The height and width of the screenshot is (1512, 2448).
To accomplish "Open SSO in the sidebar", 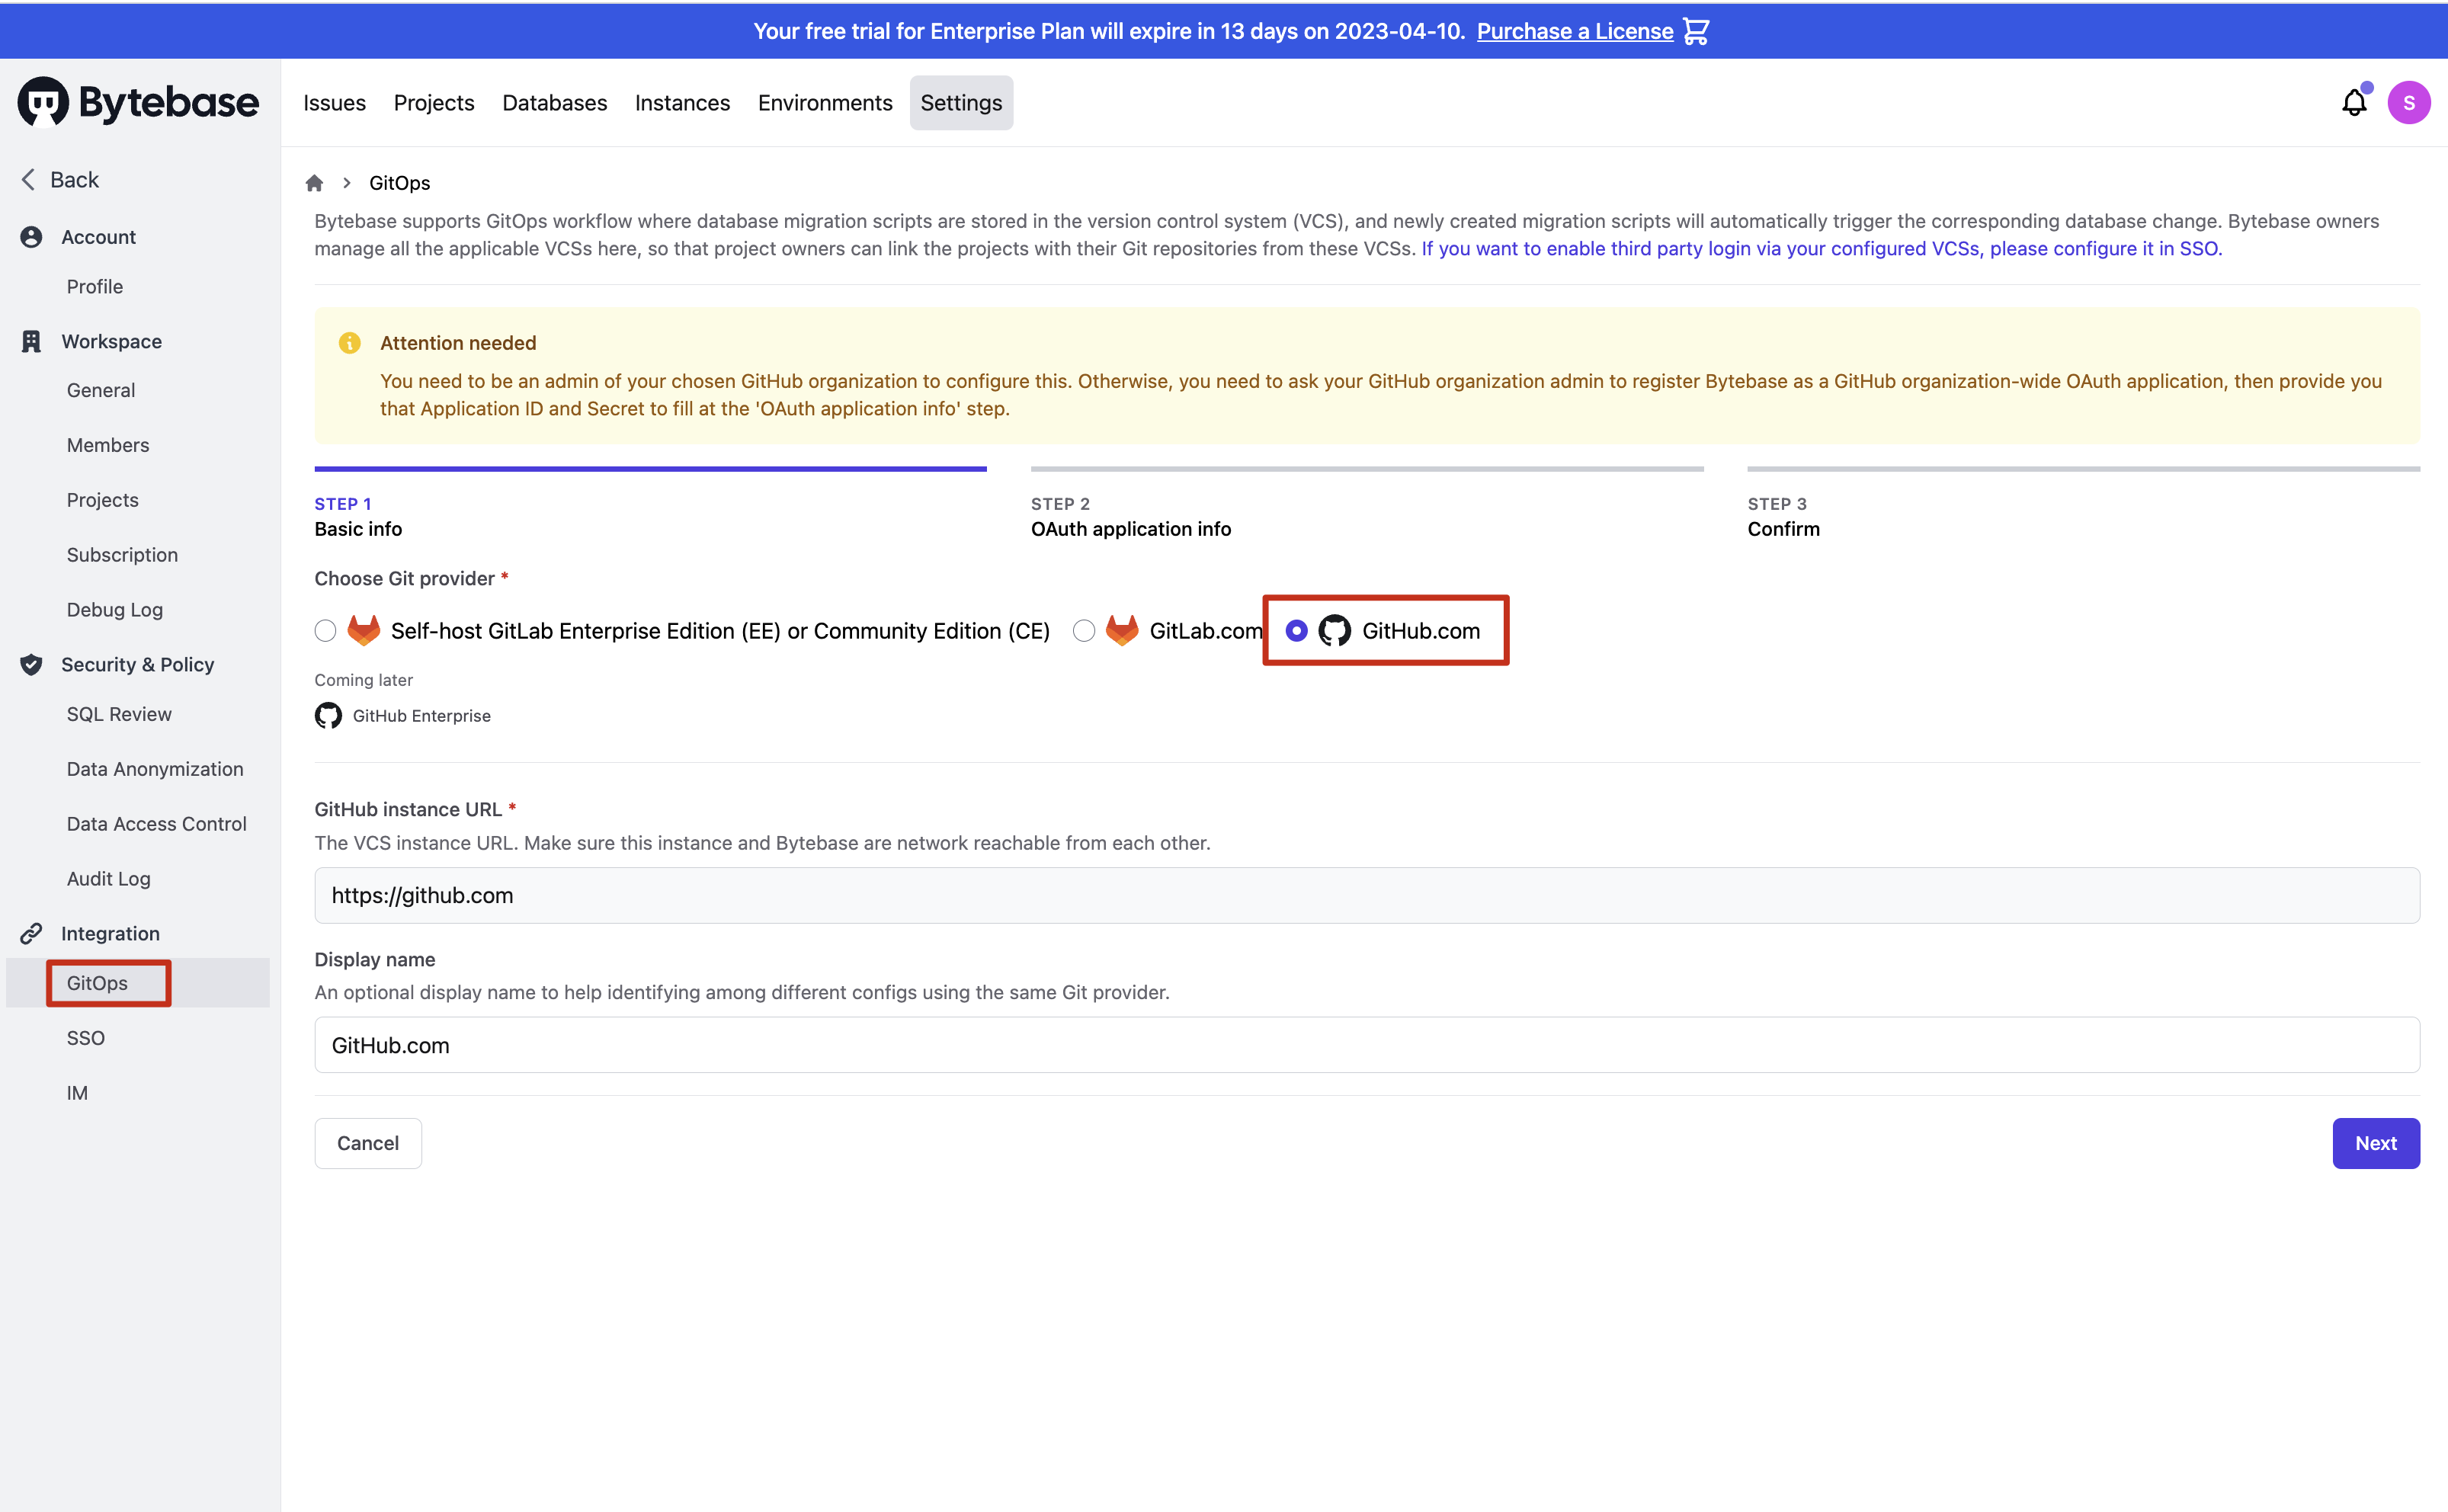I will tap(86, 1038).
